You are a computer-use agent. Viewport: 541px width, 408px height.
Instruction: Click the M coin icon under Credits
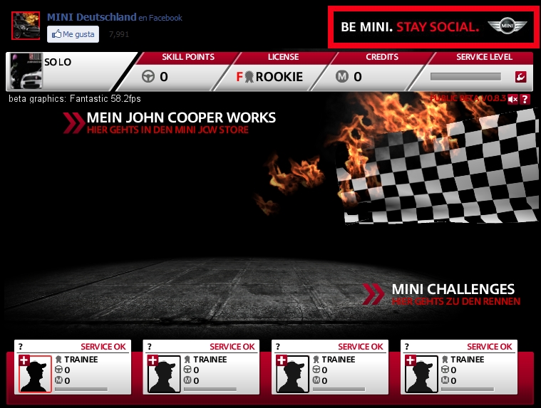pyautogui.click(x=342, y=76)
